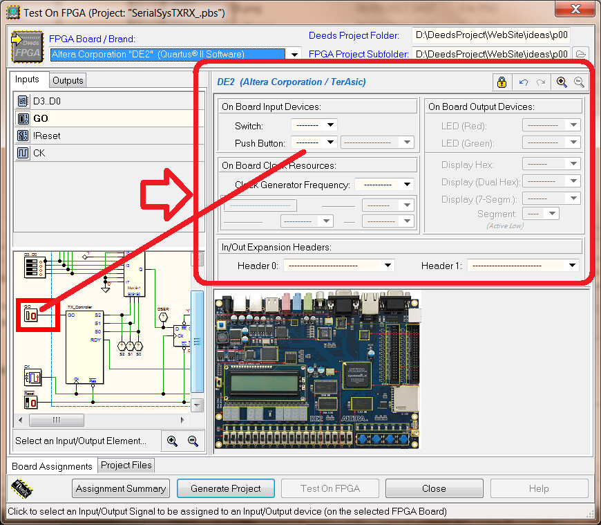Click the Test On FPGA button
This screenshot has height=525, width=601.
[330, 488]
